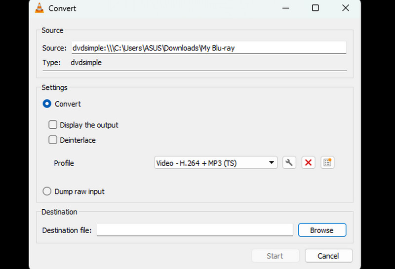Select the Convert radio button

pyautogui.click(x=47, y=104)
